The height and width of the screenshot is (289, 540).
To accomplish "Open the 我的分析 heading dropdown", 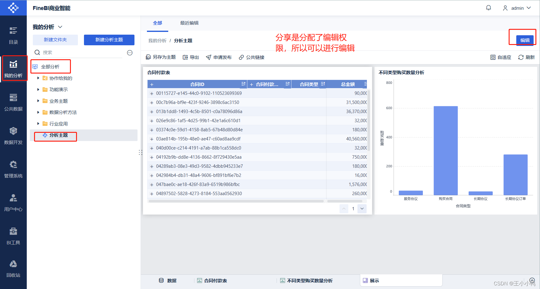I will point(60,27).
